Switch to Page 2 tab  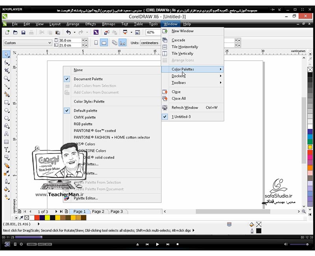coord(98,211)
